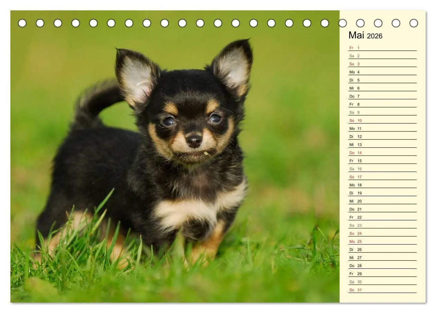Select the 'Mi 27' calendar row

coord(382,258)
